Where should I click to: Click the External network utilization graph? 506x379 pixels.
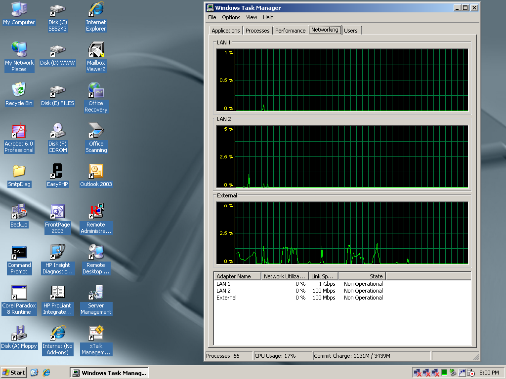point(342,233)
